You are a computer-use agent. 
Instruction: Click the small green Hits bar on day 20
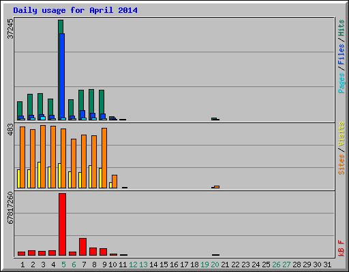[x=214, y=119]
